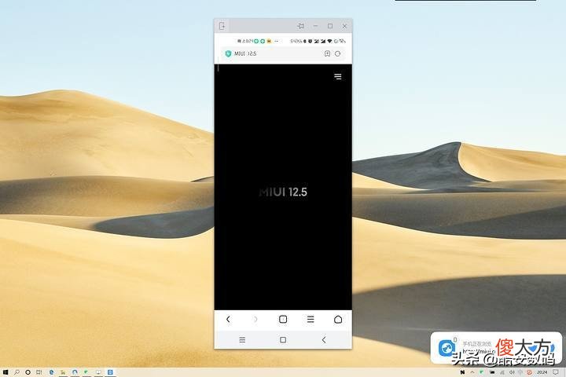Screen dimensions: 566x377
Task: Click the red circular tray icon
Action: click(x=529, y=372)
